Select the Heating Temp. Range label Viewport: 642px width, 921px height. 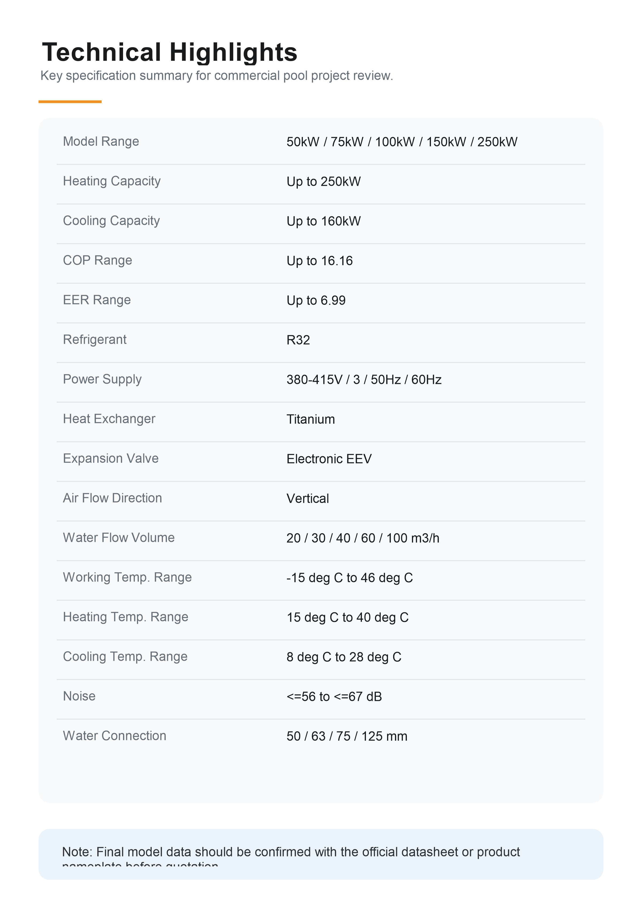[125, 617]
